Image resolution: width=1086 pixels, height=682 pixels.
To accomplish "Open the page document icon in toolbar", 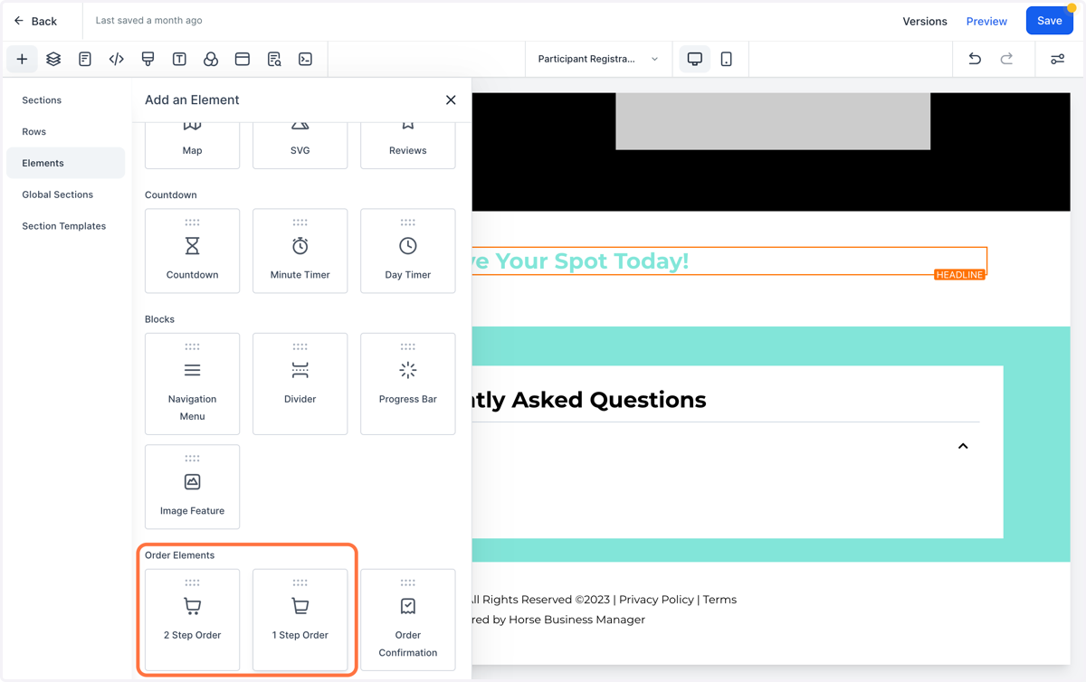I will point(85,59).
